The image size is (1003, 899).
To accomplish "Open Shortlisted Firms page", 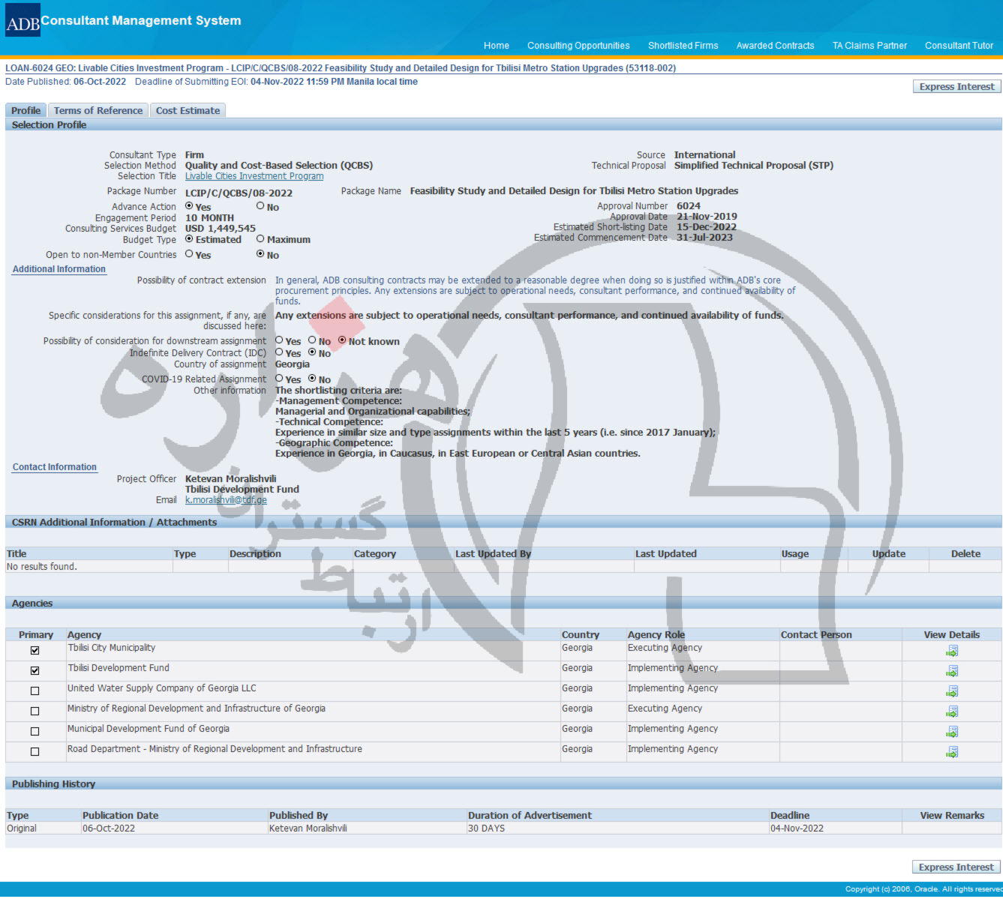I will tap(683, 46).
